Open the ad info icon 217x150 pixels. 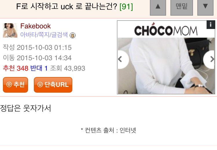coord(211,25)
